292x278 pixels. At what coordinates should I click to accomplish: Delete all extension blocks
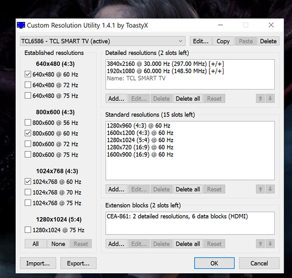click(188, 243)
